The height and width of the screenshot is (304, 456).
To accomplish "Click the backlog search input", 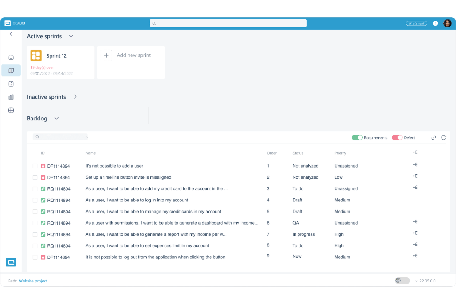I will click(x=60, y=137).
